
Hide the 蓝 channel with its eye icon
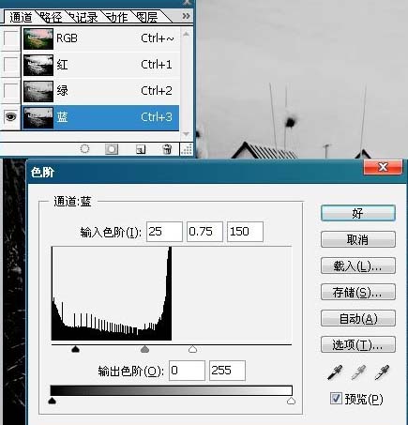point(10,117)
